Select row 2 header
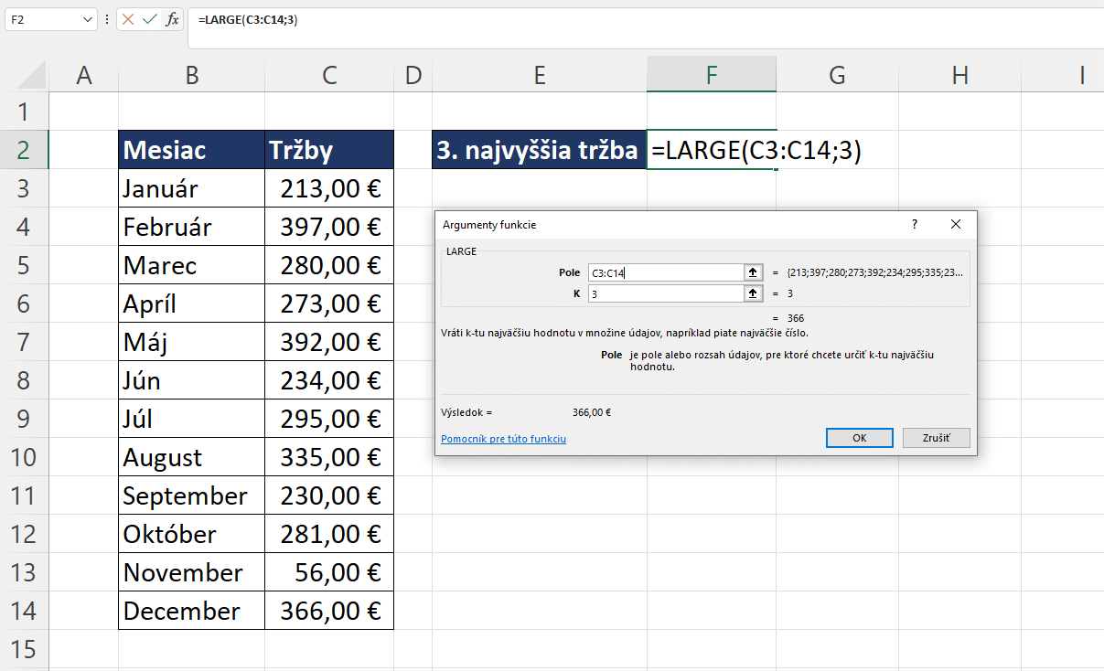 pos(24,150)
